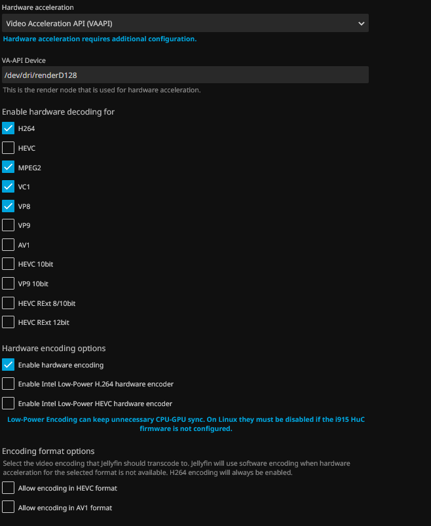Image resolution: width=431 pixels, height=526 pixels.
Task: Enable VP9 hardware decoding
Action: pos(9,225)
